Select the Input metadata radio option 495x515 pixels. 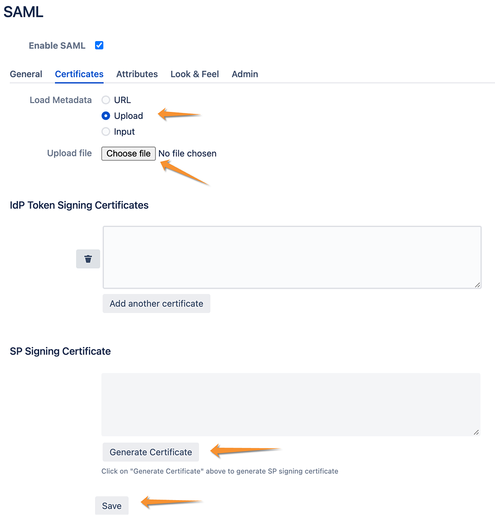click(106, 131)
